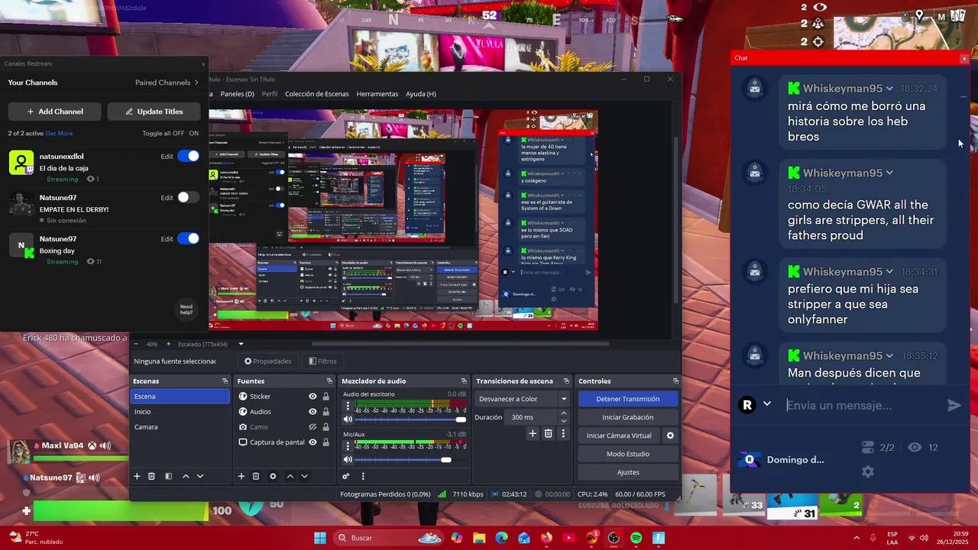This screenshot has width=978, height=550.
Task: Toggle natsunexdlol channel off
Action: tap(188, 156)
